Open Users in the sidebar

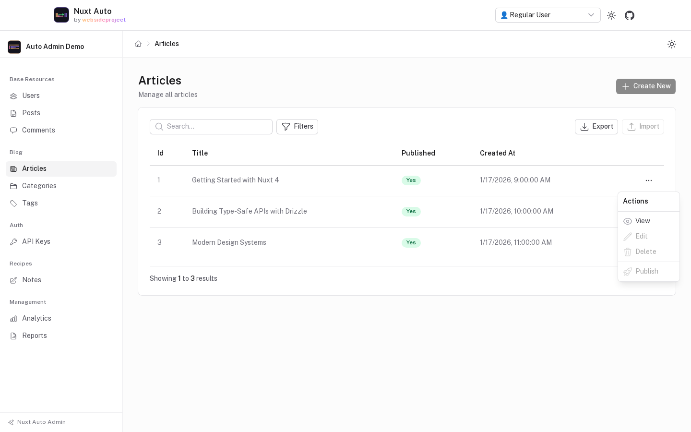[x=61, y=96]
